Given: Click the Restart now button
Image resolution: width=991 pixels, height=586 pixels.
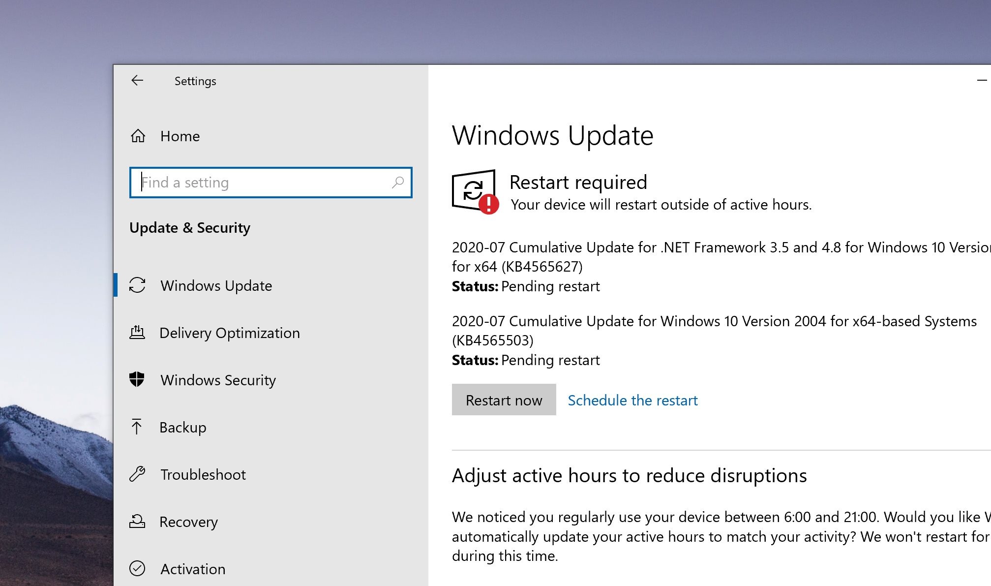Looking at the screenshot, I should tap(504, 400).
